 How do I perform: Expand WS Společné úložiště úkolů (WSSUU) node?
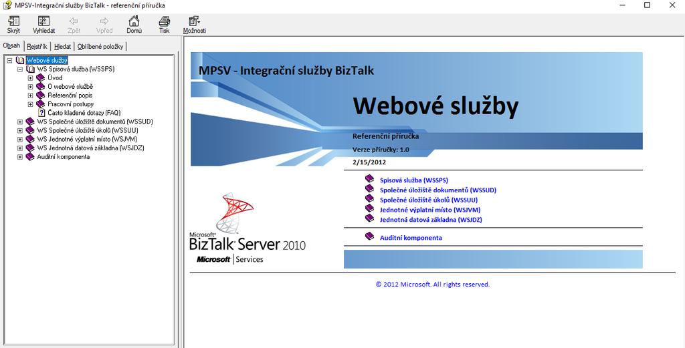pyautogui.click(x=19, y=131)
